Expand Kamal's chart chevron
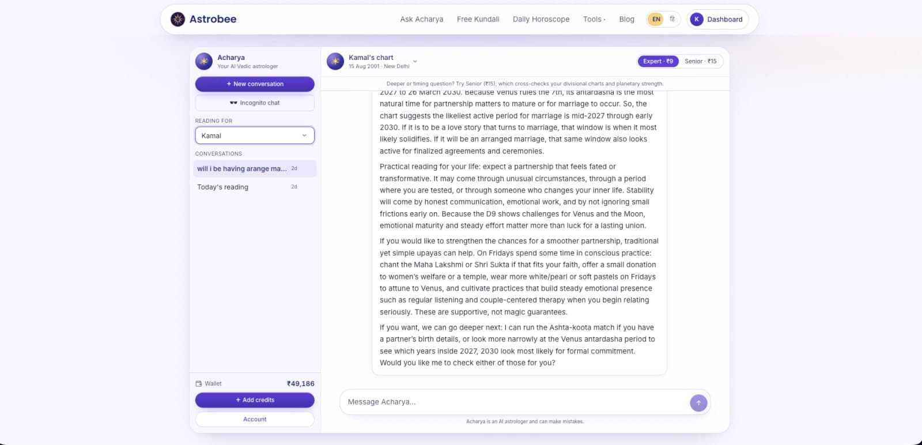Viewport: 922px width, 445px height. click(415, 62)
